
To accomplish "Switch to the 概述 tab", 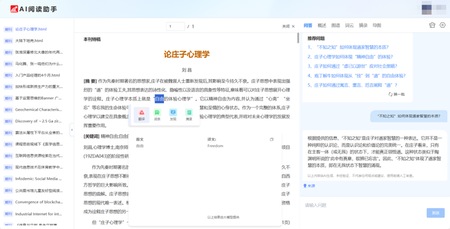I will point(322,25).
